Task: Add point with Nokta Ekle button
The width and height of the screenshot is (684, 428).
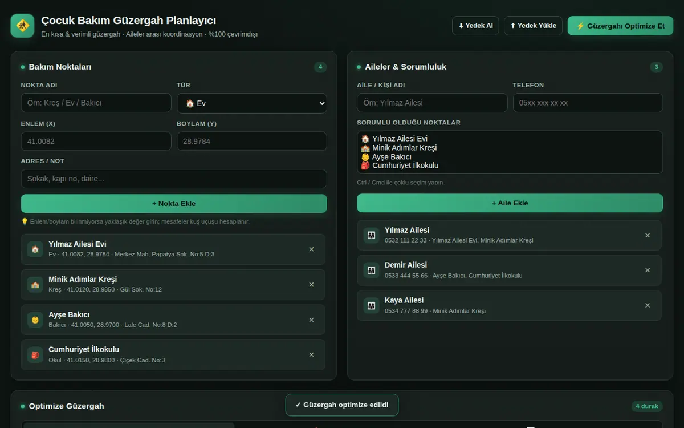Action: 174,204
